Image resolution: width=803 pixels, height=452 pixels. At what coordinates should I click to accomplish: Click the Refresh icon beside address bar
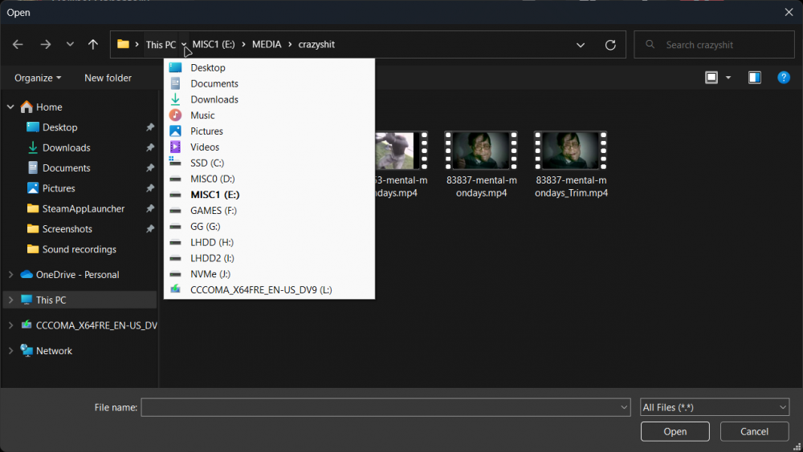pyautogui.click(x=610, y=45)
